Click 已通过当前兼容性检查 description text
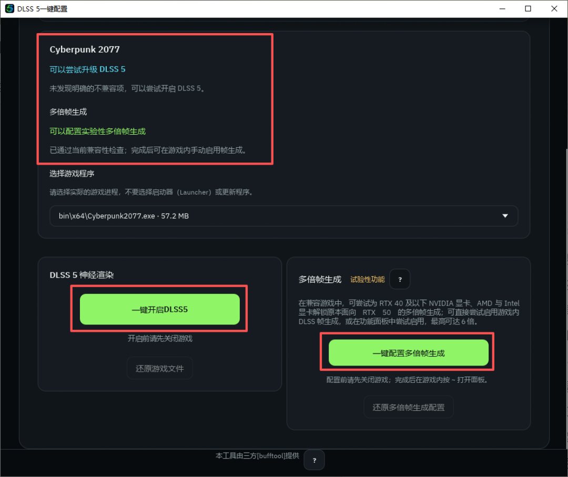 [148, 150]
